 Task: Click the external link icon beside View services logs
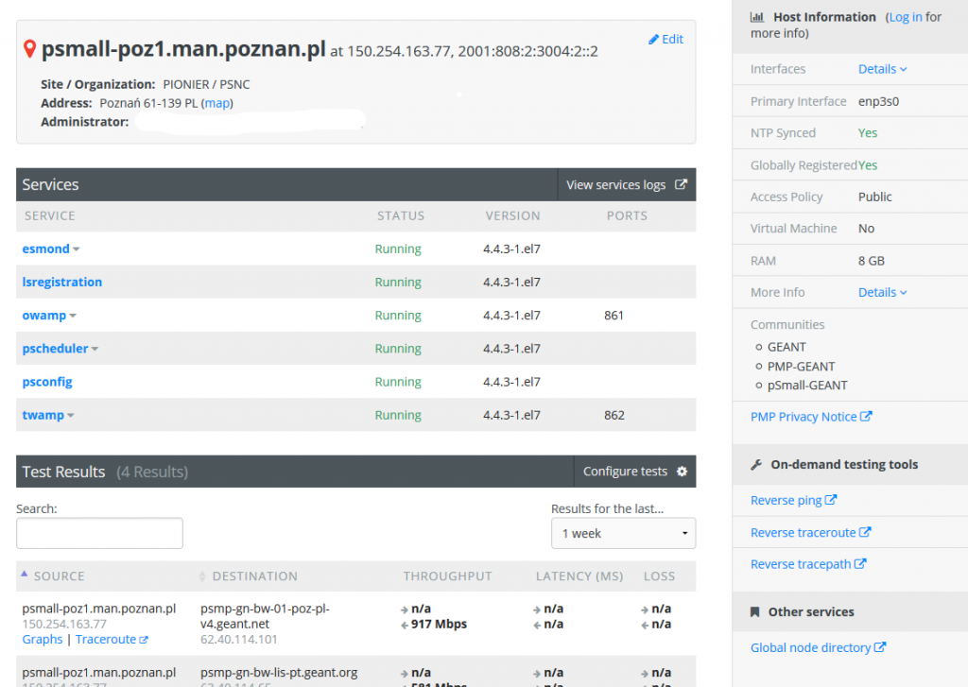(681, 184)
